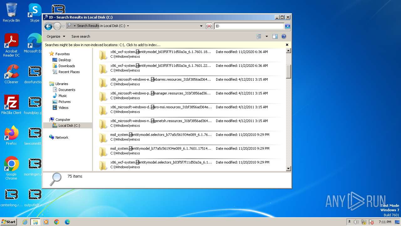The image size is (401, 226).
Task: Open the Start menu
Action: 9,222
